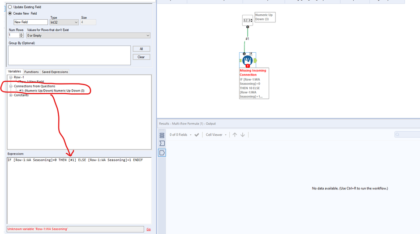This screenshot has width=420, height=234.
Task: Click the Numeric Up Down (3) annotation
Action: click(x=265, y=17)
